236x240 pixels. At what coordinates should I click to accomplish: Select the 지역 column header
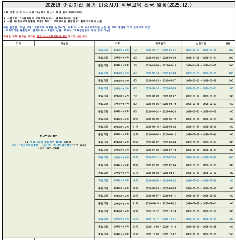coord(18,43)
